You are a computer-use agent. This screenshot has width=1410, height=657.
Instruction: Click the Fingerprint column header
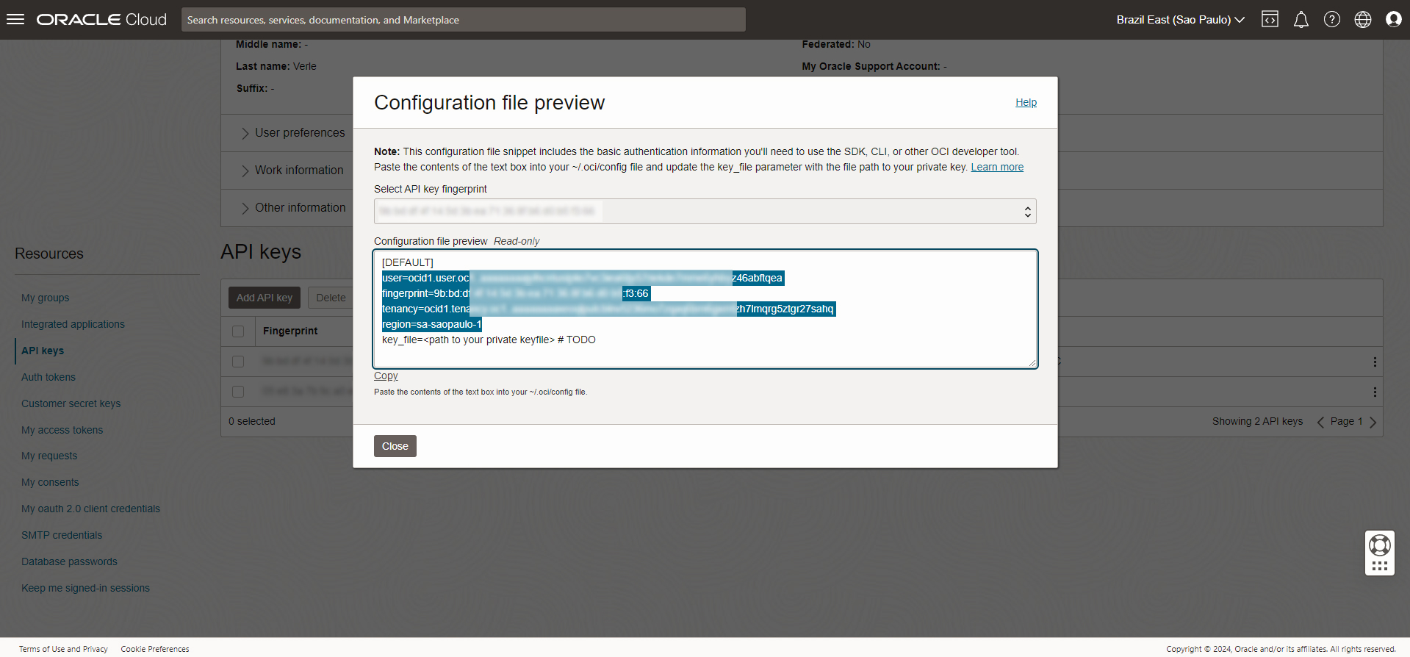290,331
